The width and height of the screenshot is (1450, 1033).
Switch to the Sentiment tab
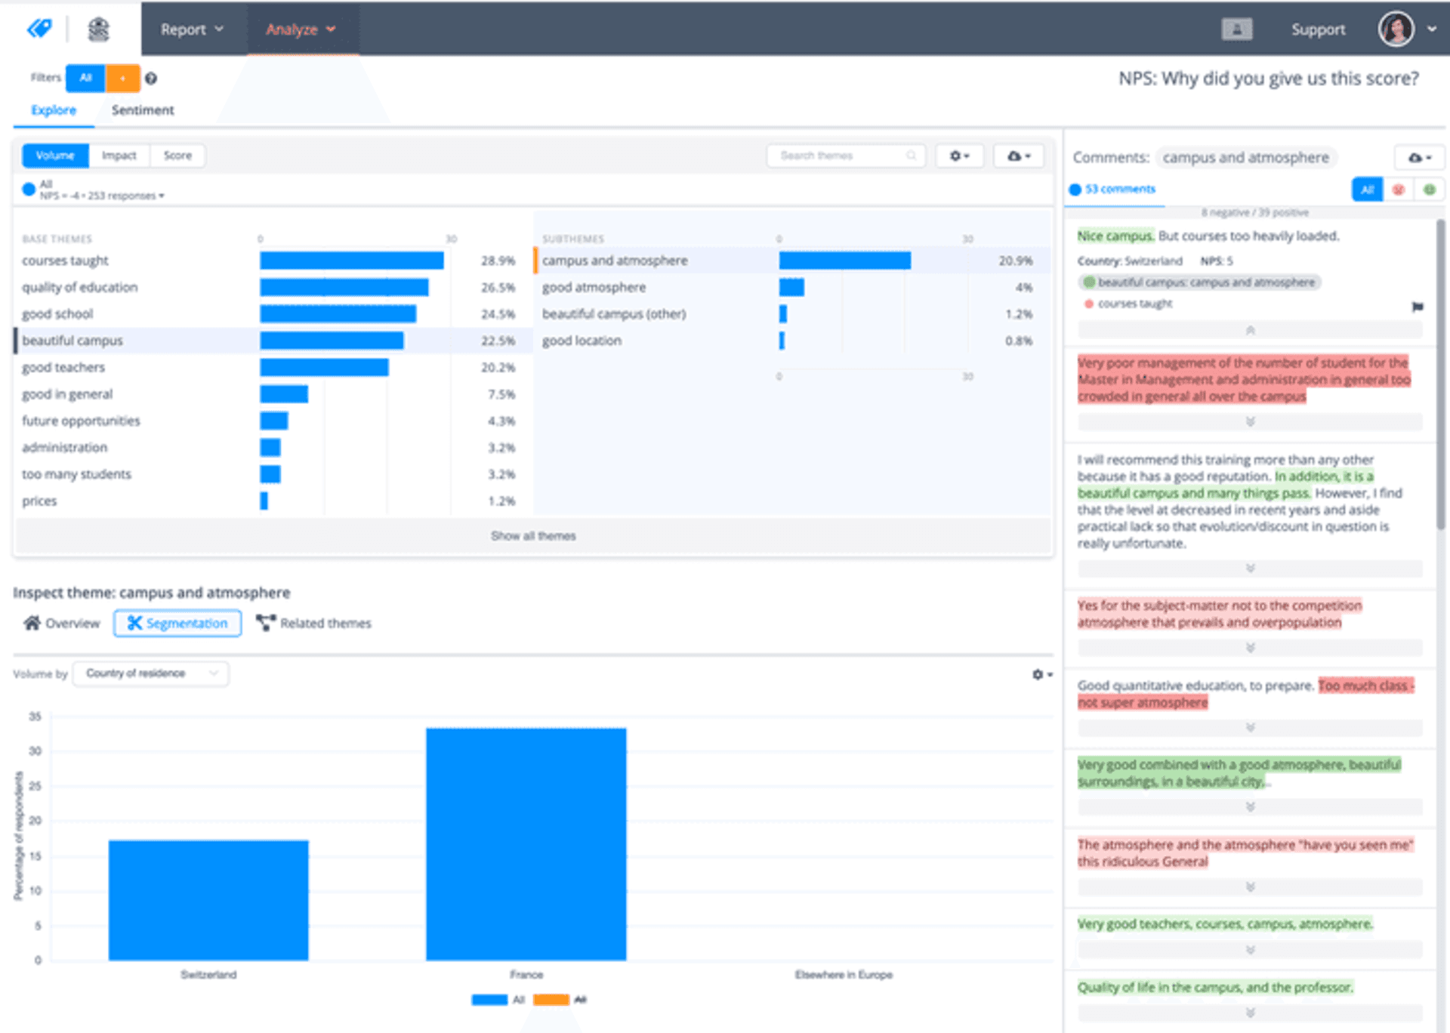pos(143,110)
